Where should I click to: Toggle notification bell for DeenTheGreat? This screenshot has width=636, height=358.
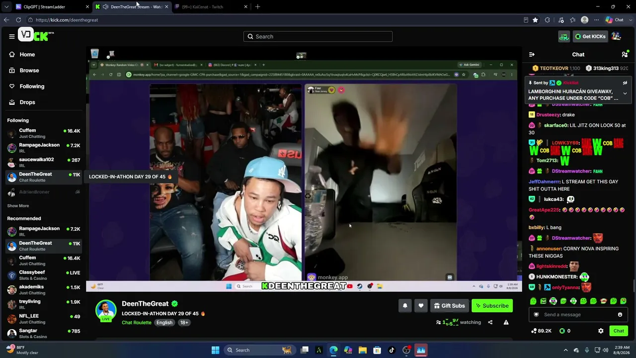coord(405,306)
